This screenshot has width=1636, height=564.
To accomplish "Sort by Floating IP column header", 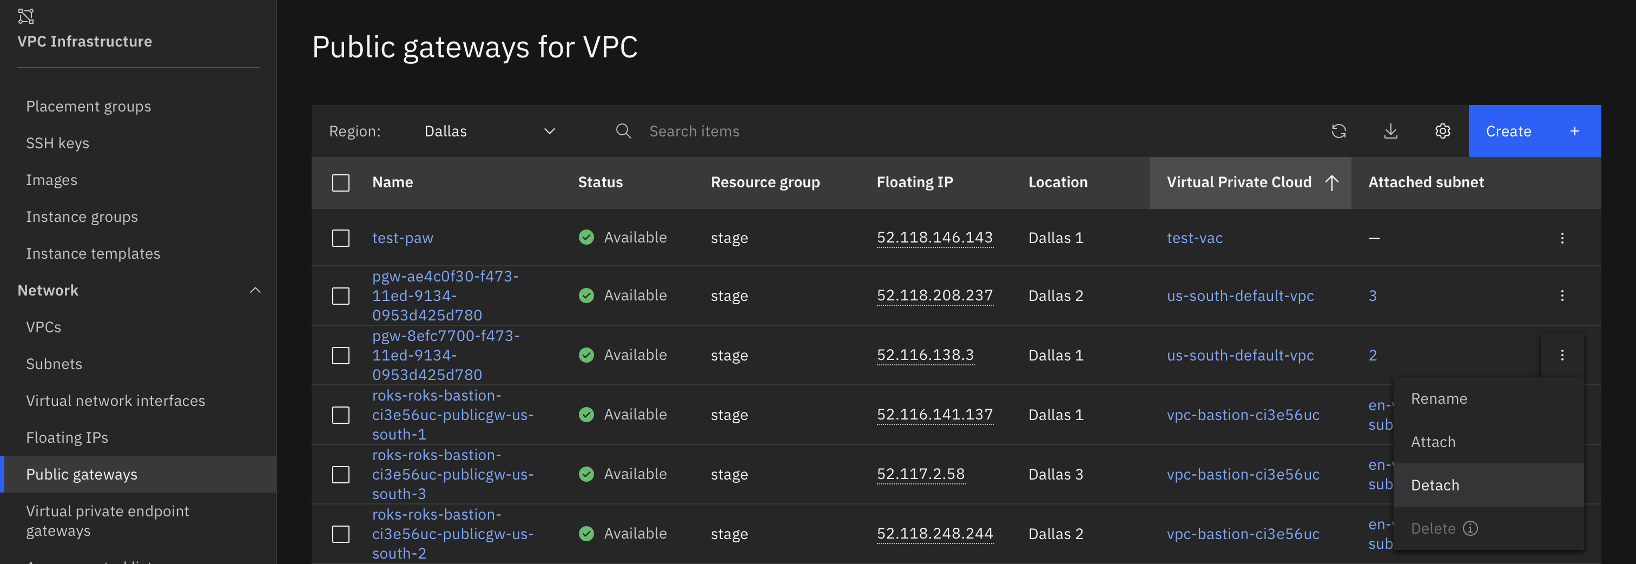I will coord(914,183).
